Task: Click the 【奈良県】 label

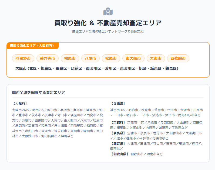Action: tap(118, 133)
